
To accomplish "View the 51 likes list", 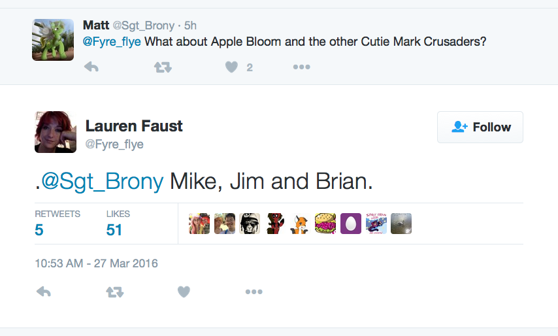I will (x=114, y=229).
